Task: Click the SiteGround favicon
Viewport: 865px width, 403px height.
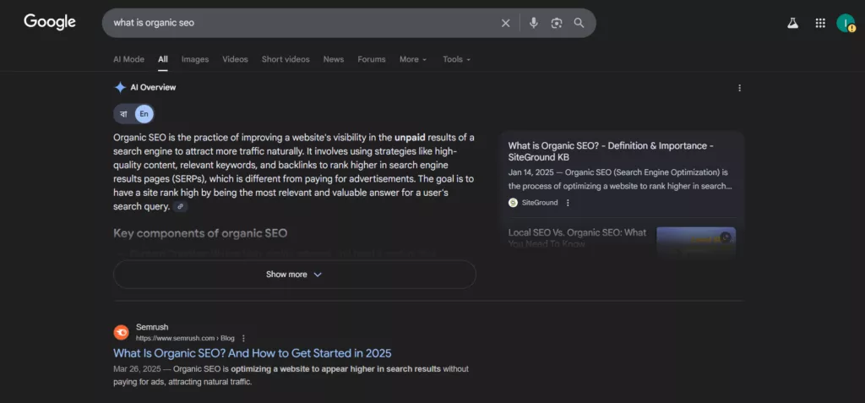Action: tap(513, 203)
